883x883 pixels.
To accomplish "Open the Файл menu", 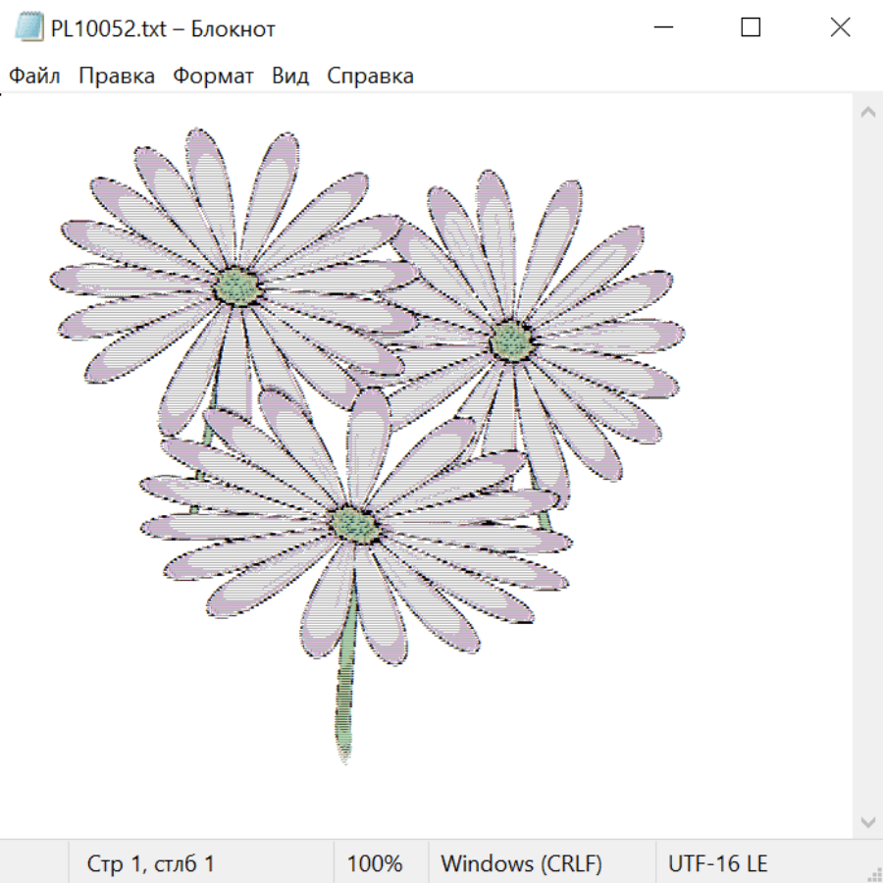I will [x=34, y=76].
